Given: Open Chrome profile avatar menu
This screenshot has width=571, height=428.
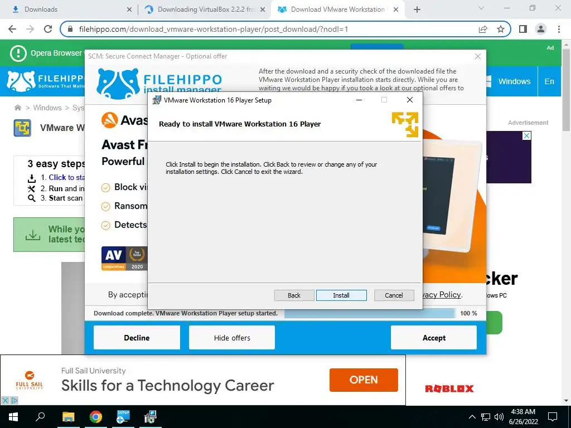Looking at the screenshot, I should click(541, 29).
